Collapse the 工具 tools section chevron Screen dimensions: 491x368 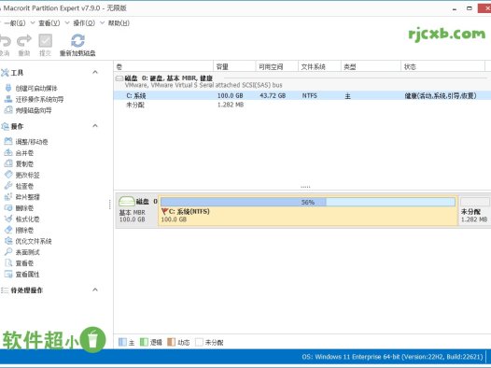click(95, 72)
